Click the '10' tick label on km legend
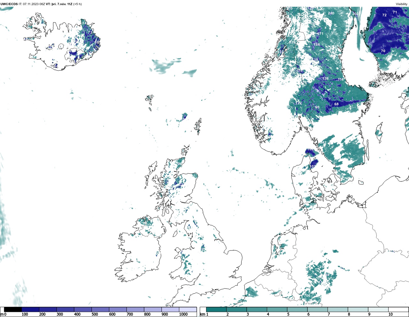Screen dimensions: 409x317 coord(390,314)
